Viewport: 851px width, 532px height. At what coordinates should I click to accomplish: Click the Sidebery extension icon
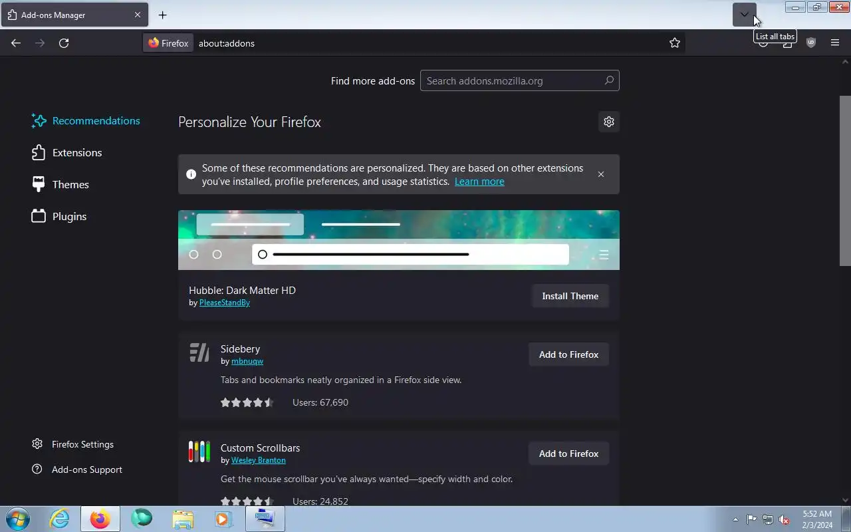[199, 352]
